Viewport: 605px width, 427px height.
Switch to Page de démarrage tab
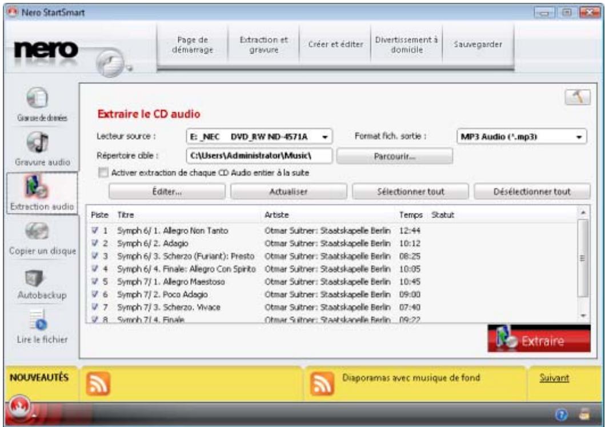193,45
